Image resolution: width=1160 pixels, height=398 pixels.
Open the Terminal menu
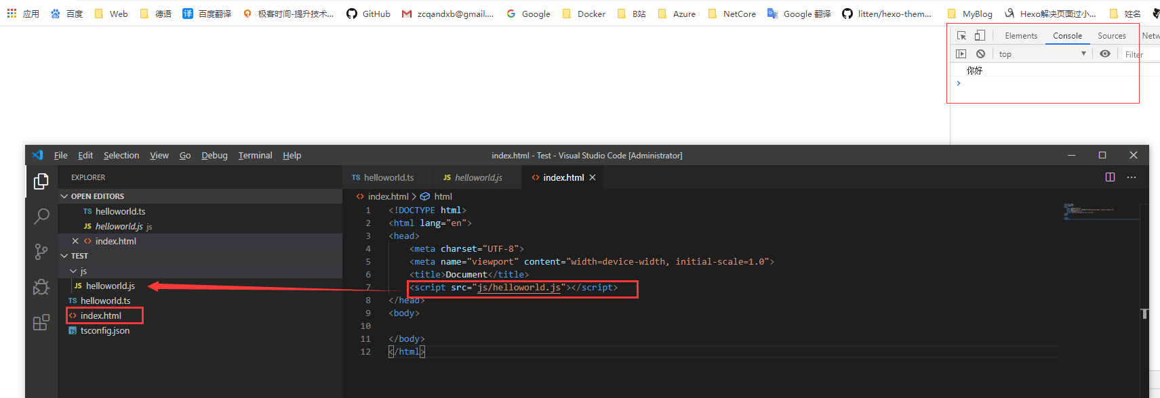pyautogui.click(x=255, y=156)
